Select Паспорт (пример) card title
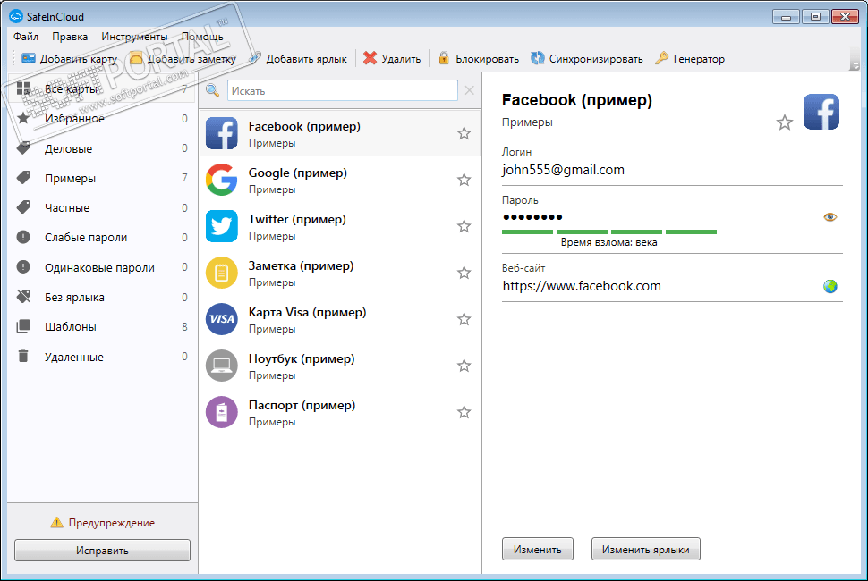 click(302, 405)
